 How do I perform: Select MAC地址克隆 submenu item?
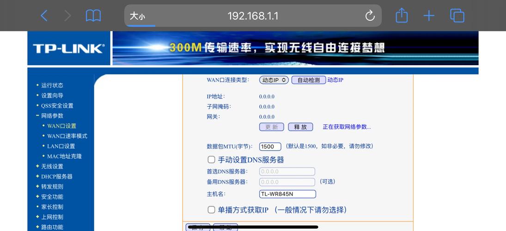coord(65,156)
